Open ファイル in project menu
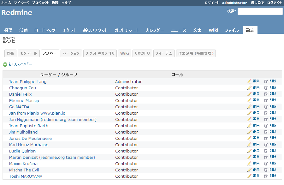Screen dimensions: 284x185 click(232, 30)
